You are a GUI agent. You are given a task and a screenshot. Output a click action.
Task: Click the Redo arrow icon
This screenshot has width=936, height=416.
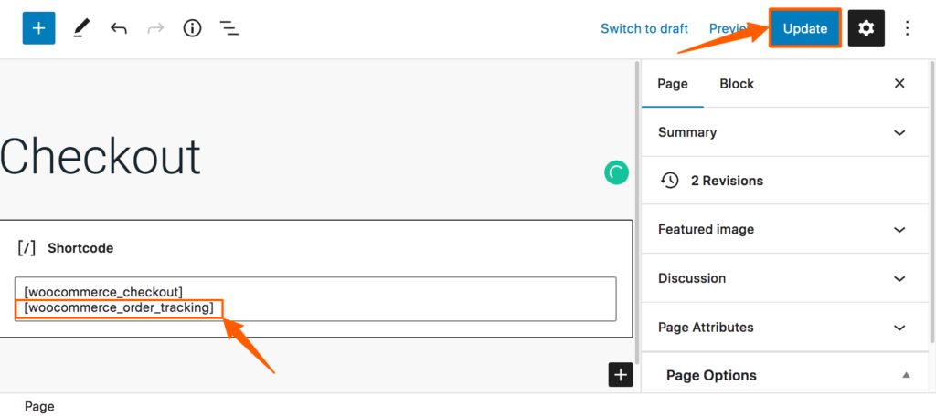click(x=155, y=28)
